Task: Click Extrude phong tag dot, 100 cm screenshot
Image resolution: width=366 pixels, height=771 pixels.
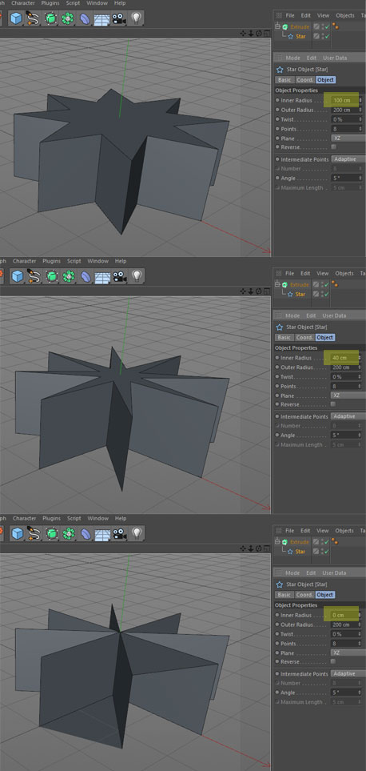Action: pos(336,26)
